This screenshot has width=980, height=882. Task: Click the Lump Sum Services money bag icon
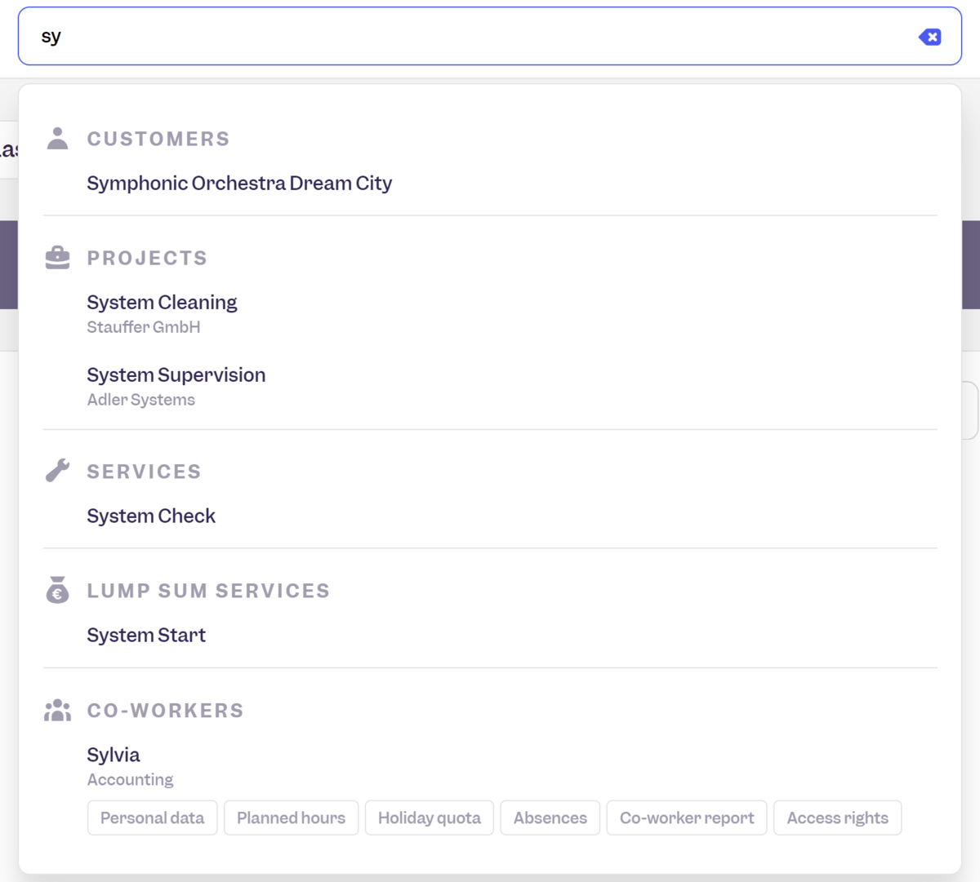point(57,590)
